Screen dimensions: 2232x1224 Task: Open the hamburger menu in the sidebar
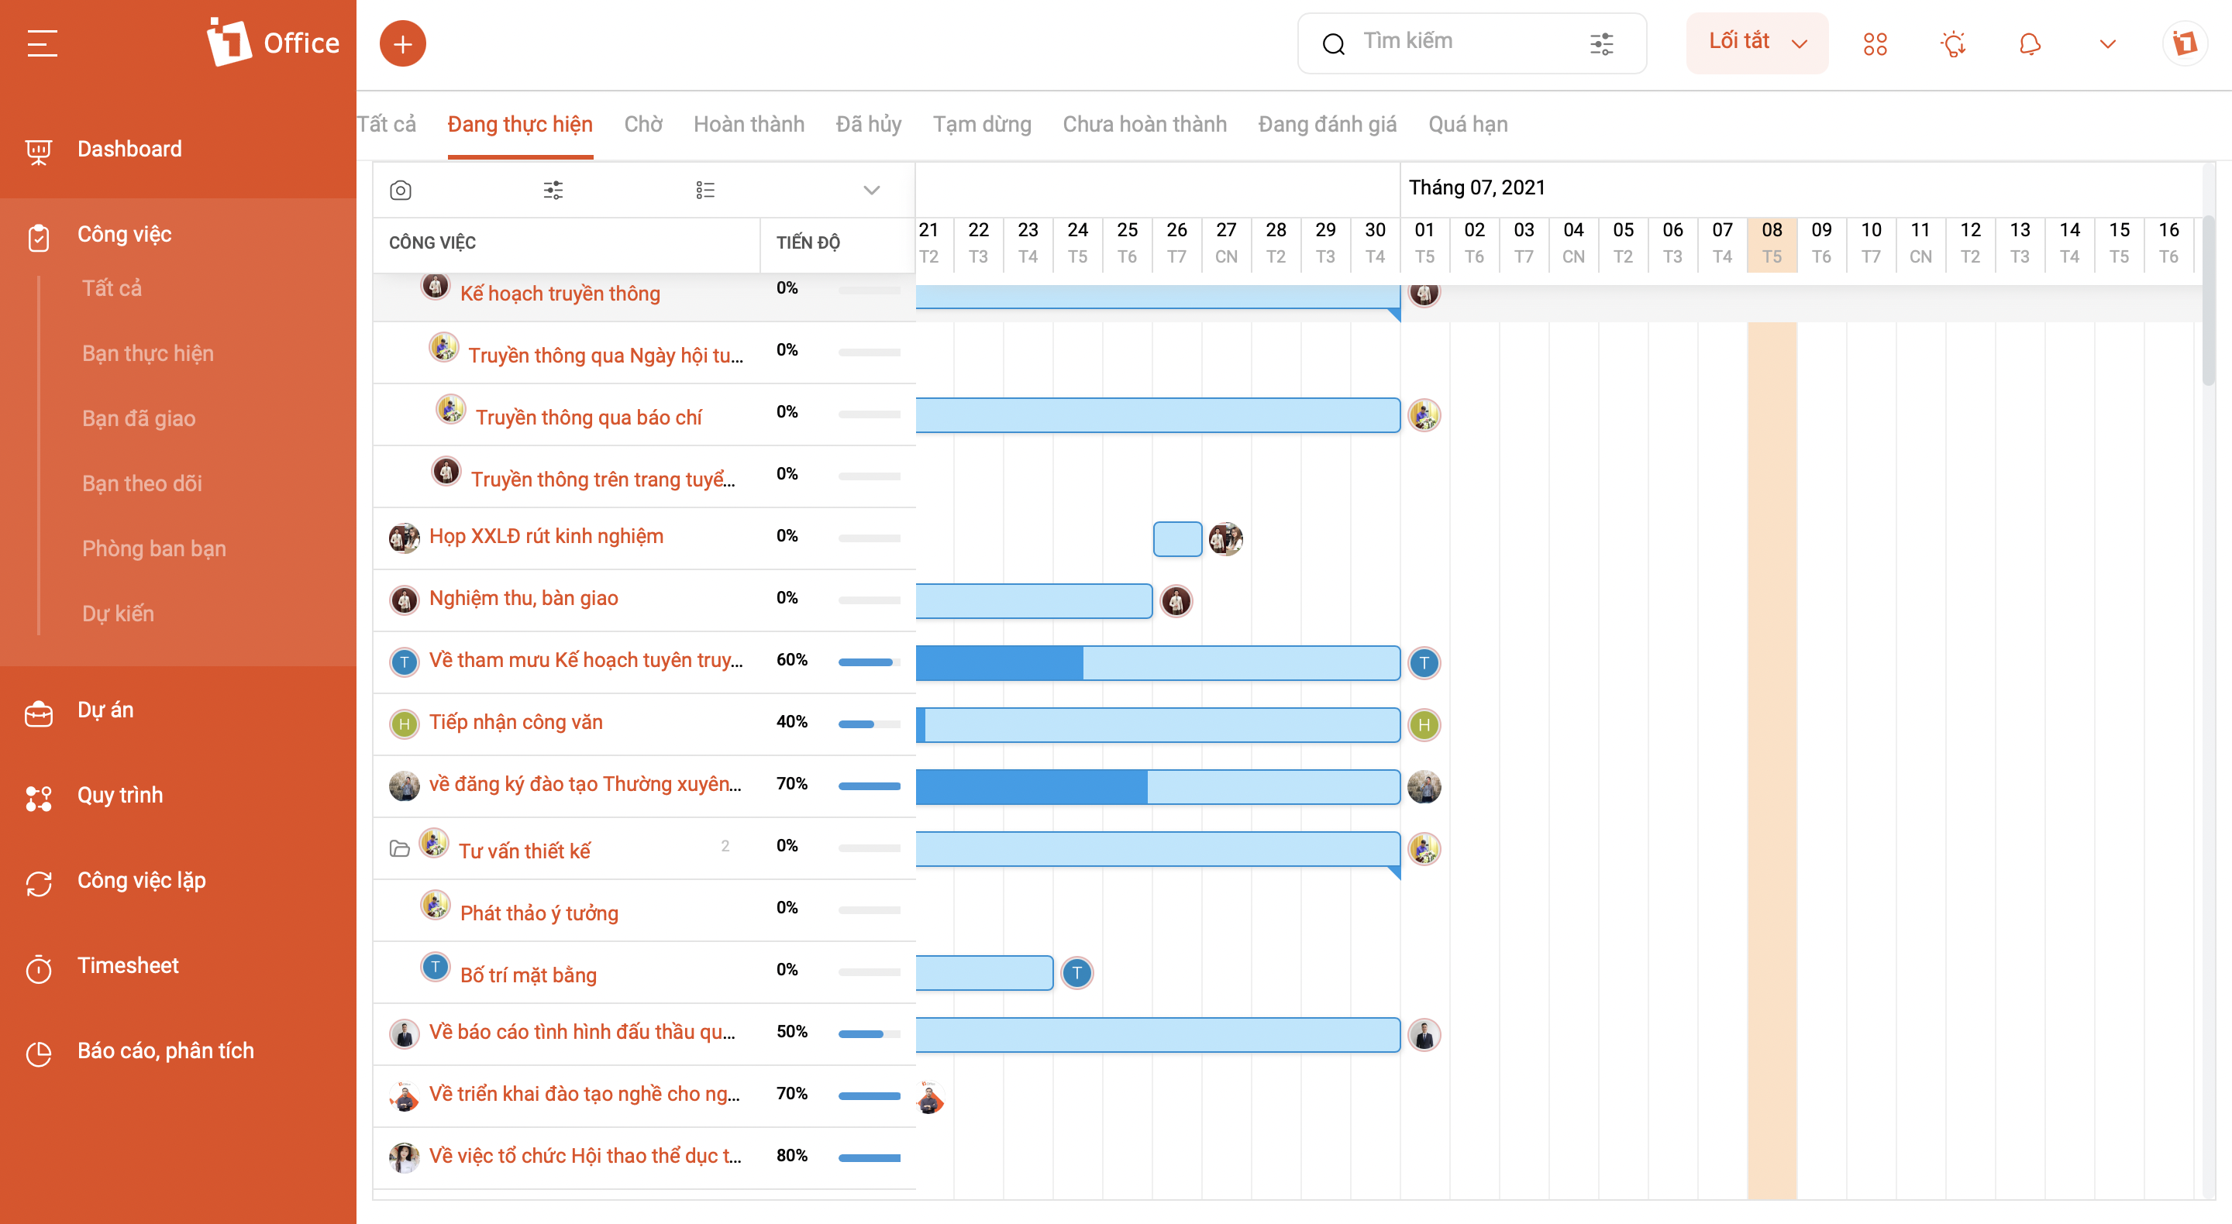42,43
